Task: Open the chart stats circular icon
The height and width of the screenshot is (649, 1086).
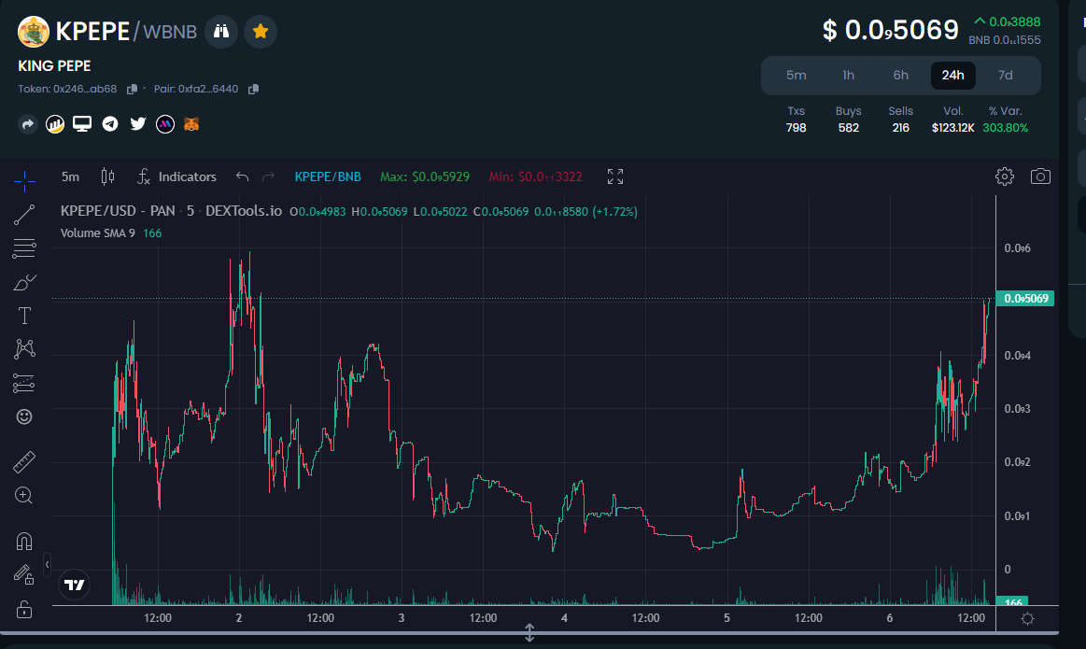Action: pos(55,124)
